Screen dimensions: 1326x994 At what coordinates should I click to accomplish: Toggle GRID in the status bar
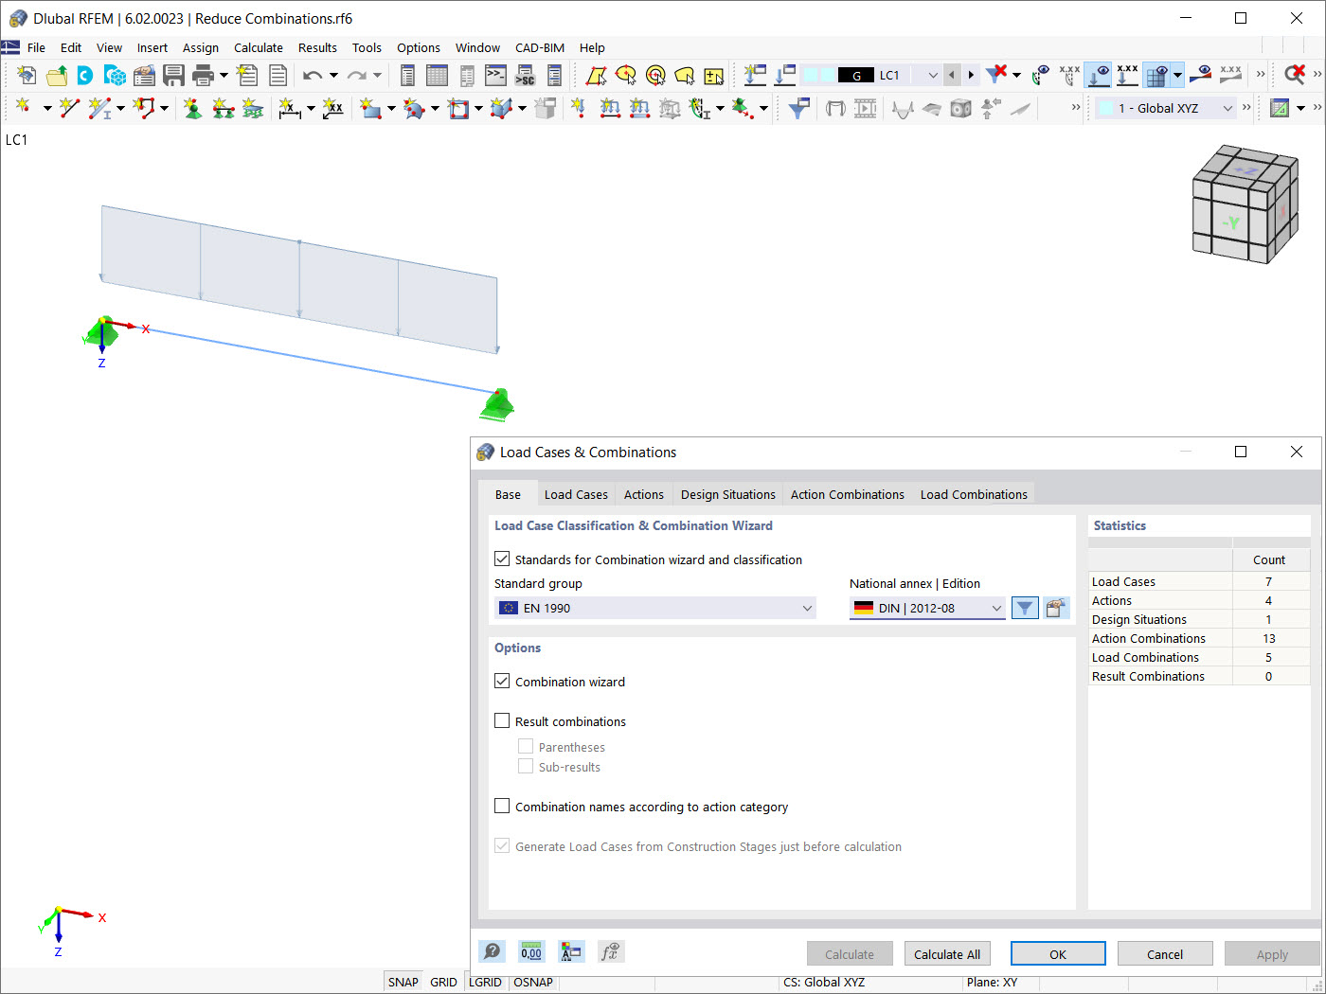point(443,983)
